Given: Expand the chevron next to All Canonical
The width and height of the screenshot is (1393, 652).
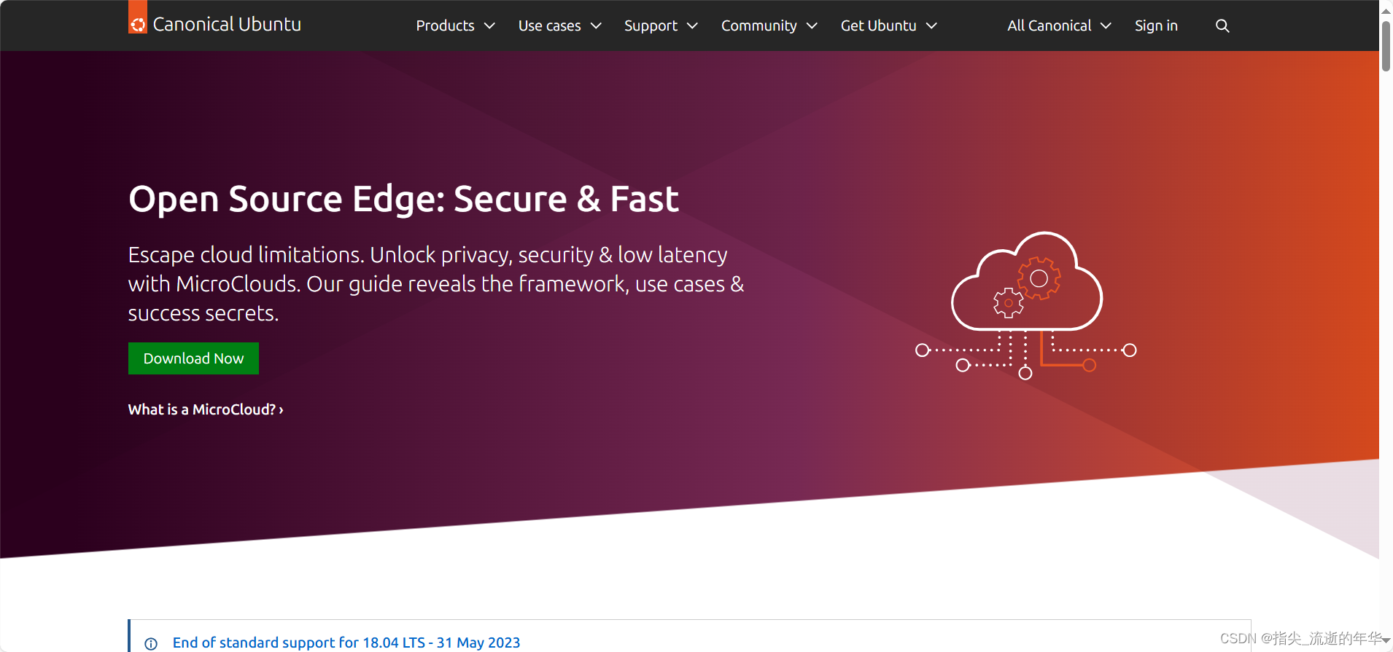Looking at the screenshot, I should (x=1106, y=26).
